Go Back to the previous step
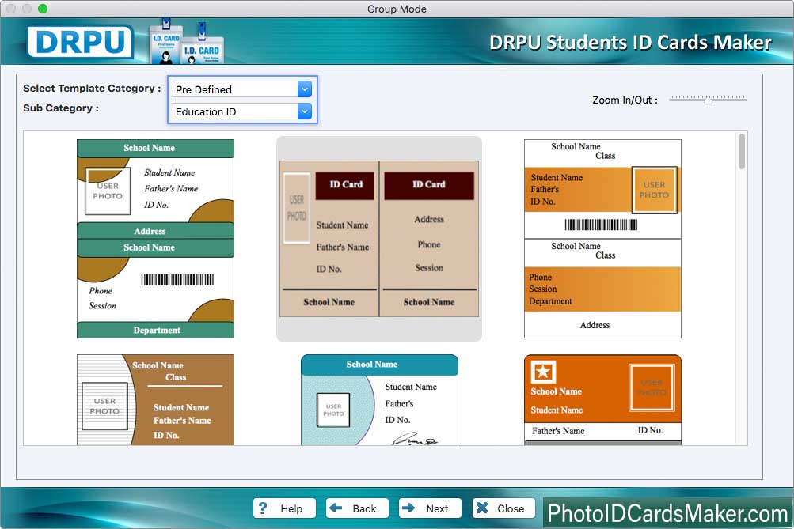 coord(357,508)
